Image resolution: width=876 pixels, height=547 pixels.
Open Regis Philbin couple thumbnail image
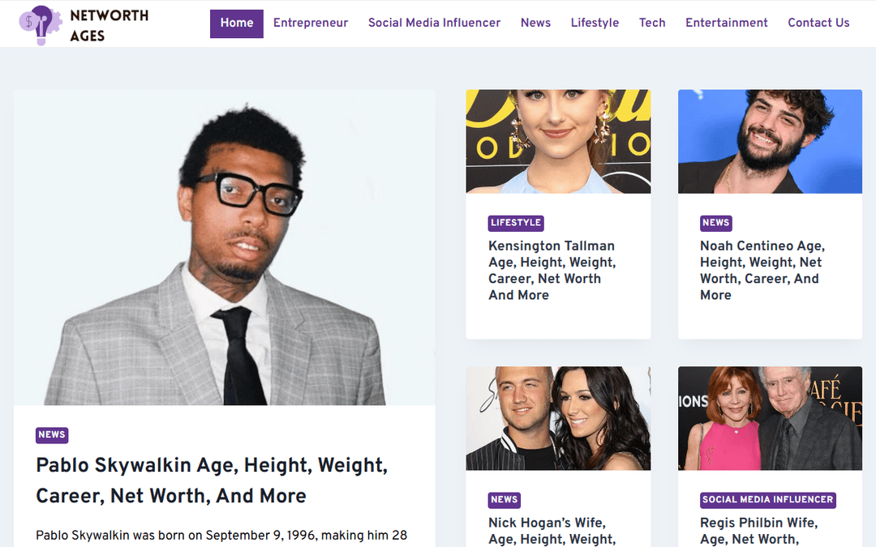click(770, 418)
